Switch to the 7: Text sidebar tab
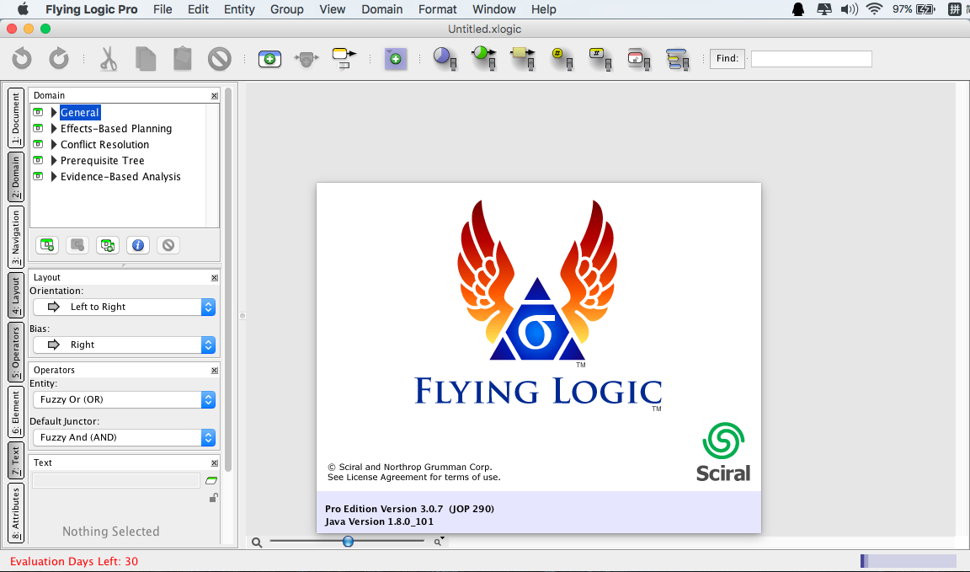 (15, 461)
